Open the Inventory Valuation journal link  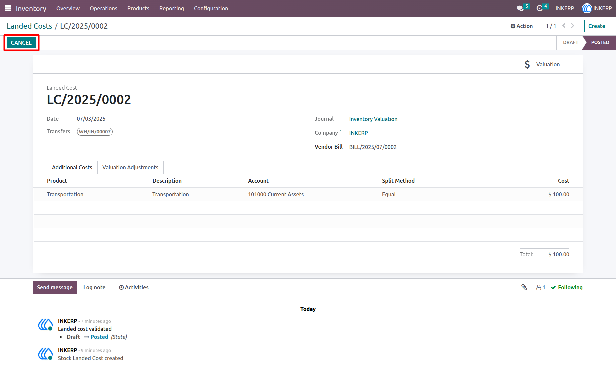373,119
